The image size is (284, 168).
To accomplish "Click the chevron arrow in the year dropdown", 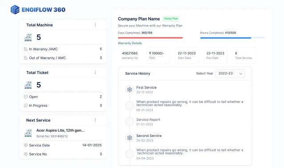I will tap(241, 74).
